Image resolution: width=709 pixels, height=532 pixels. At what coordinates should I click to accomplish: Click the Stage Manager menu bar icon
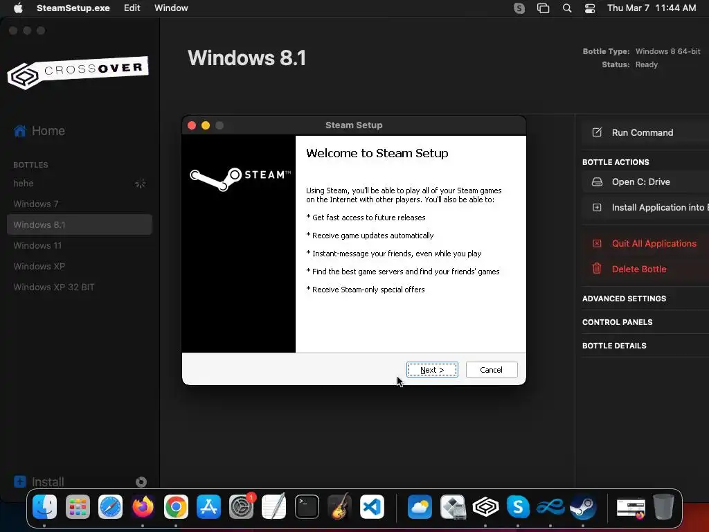click(543, 8)
